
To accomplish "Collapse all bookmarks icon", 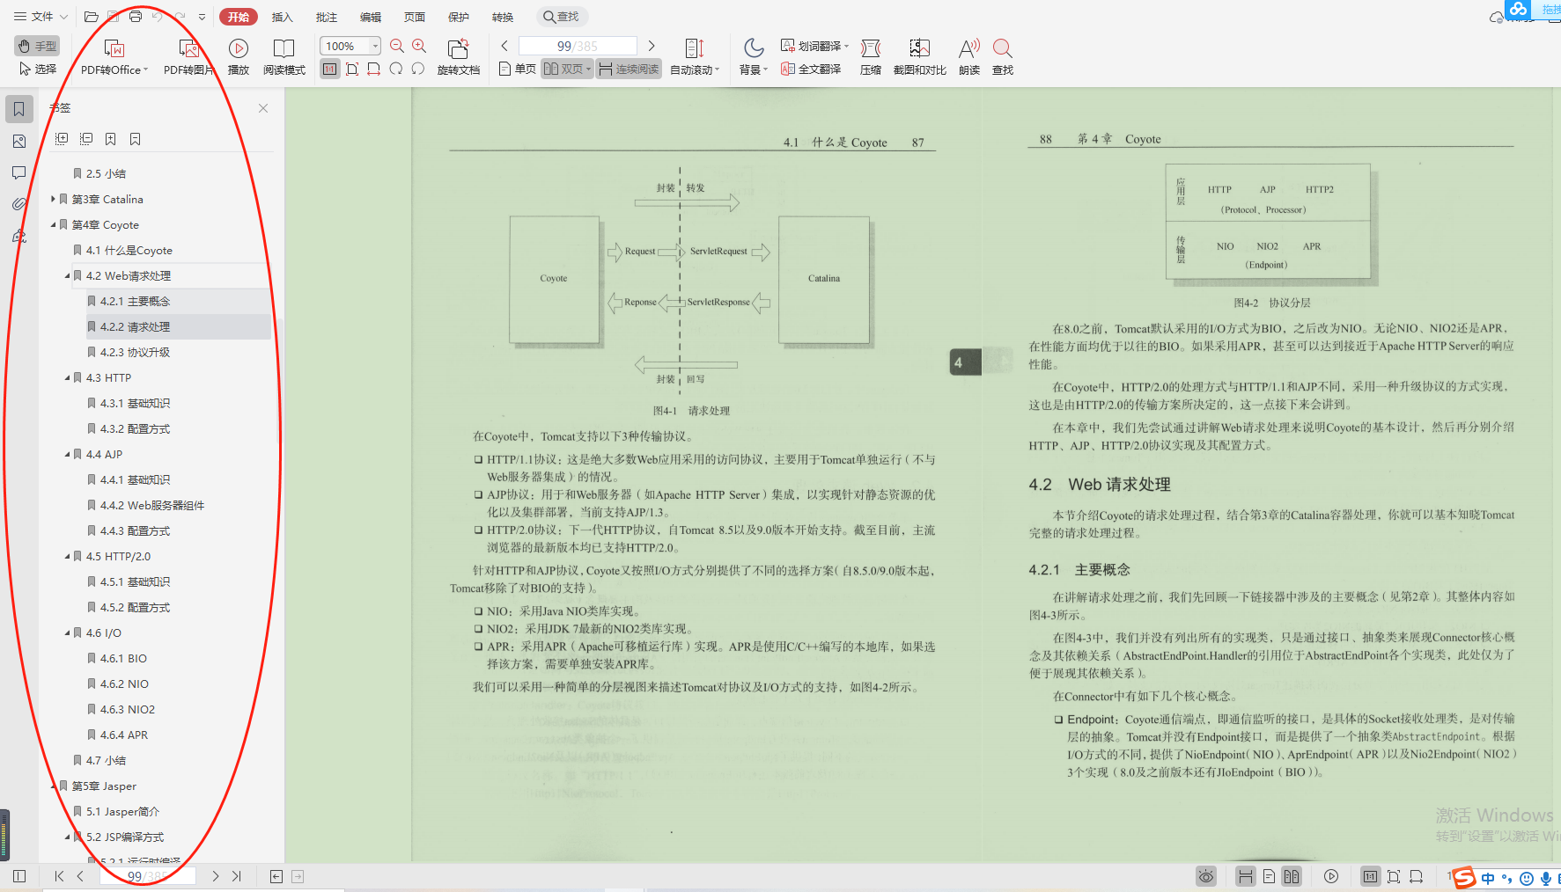I will 86,139.
